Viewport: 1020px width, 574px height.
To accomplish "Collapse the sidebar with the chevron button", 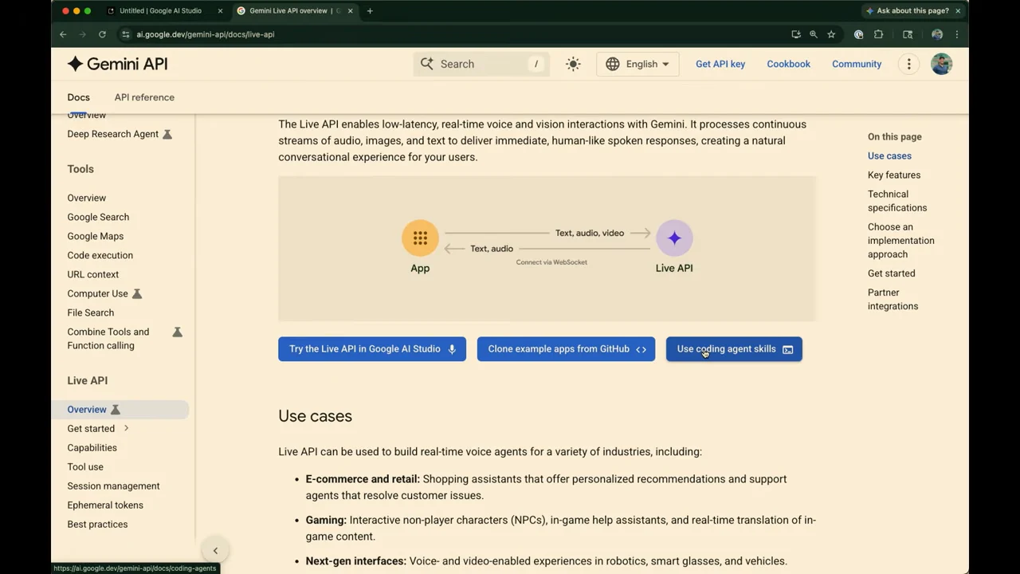I will click(215, 550).
